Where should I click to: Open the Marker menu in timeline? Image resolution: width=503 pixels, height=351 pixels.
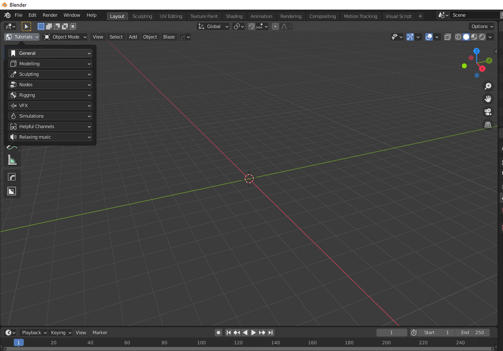point(100,332)
